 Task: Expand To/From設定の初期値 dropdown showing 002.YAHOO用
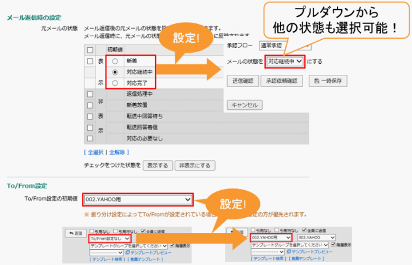(x=138, y=199)
